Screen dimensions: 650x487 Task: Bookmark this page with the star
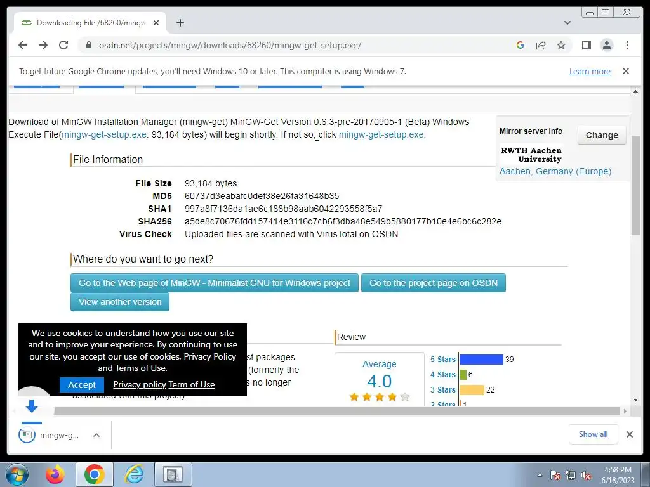(x=561, y=45)
